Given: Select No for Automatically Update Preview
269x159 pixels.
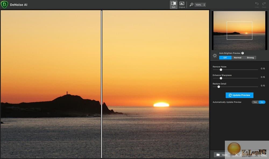Looking at the screenshot, I should tap(262, 102).
